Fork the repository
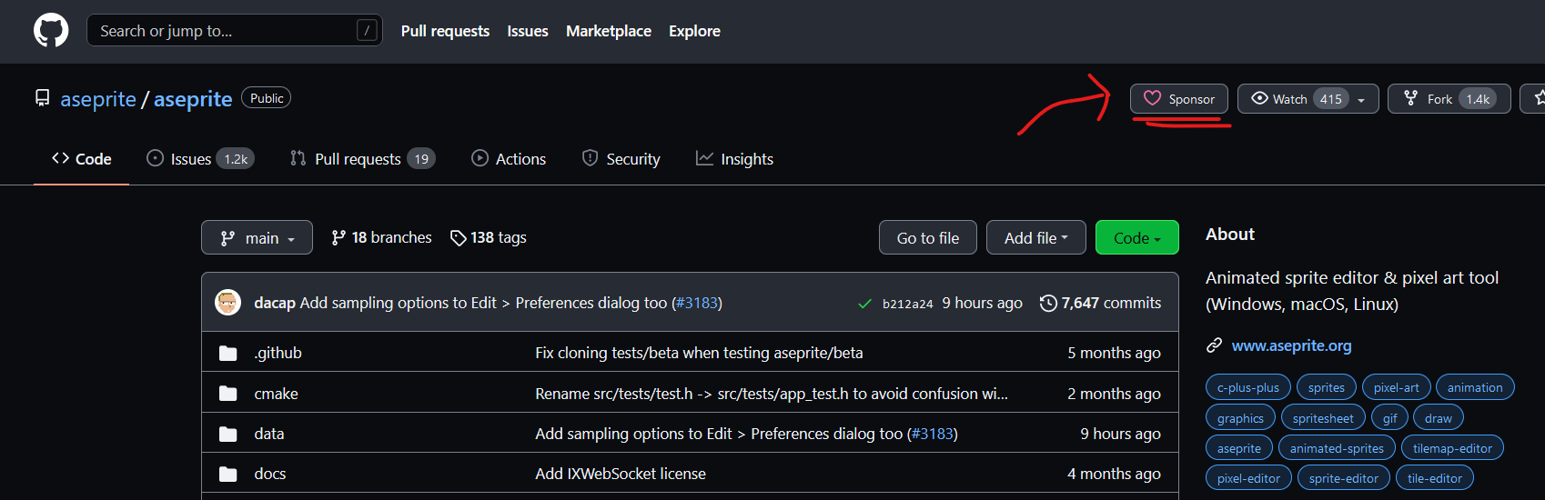Image resolution: width=1545 pixels, height=500 pixels. pyautogui.click(x=1439, y=99)
